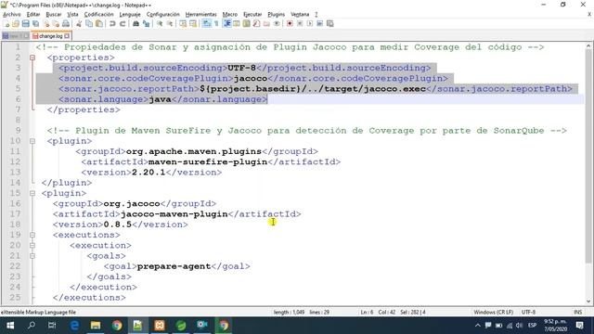
Task: Run macro multiple times icon
Action: 319,23
